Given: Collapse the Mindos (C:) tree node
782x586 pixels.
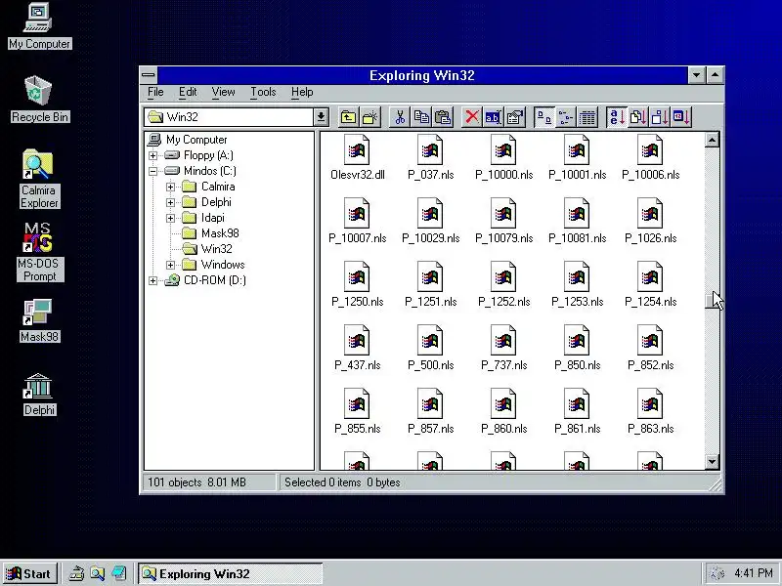Looking at the screenshot, I should (x=153, y=172).
